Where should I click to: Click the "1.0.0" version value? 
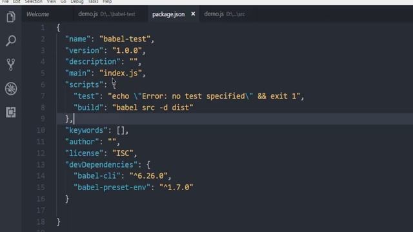127,50
